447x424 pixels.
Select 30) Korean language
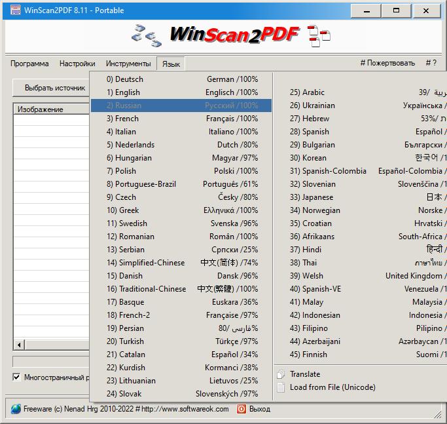pos(361,158)
